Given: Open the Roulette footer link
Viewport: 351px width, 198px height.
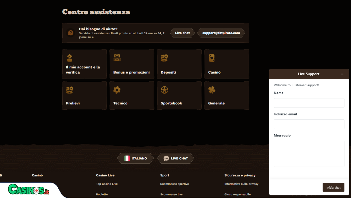Looking at the screenshot, I should [102, 194].
